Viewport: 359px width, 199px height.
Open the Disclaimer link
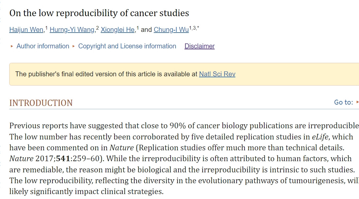coord(200,46)
